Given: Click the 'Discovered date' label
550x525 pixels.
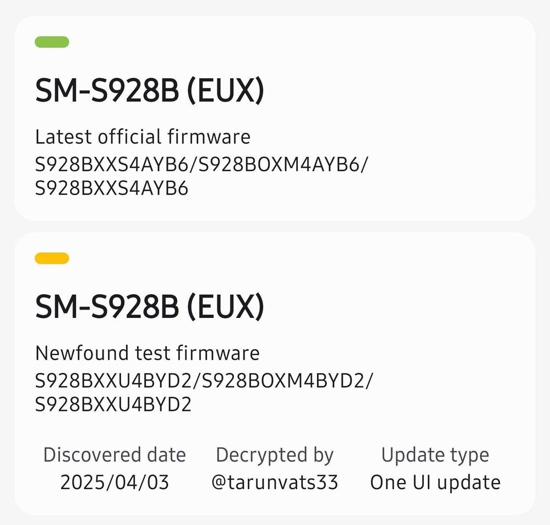Looking at the screenshot, I should (x=115, y=455).
